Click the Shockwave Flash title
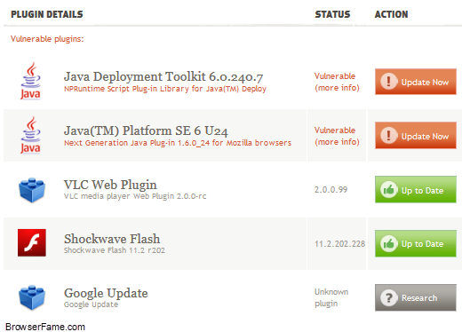This screenshot has width=462, height=332. pyautogui.click(x=112, y=239)
